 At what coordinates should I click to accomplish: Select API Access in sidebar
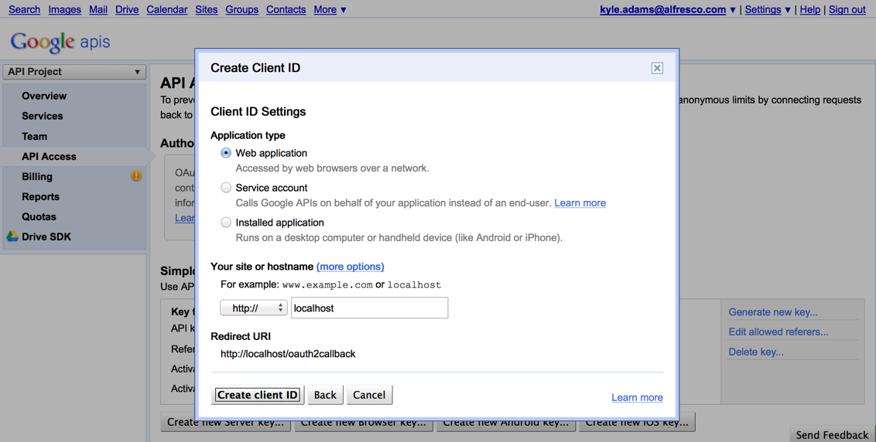coord(50,156)
